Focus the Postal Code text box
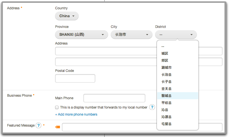The height and width of the screenshot is (137, 229). click(x=75, y=78)
